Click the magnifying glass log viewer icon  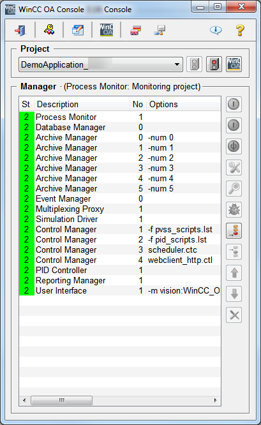tap(234, 189)
